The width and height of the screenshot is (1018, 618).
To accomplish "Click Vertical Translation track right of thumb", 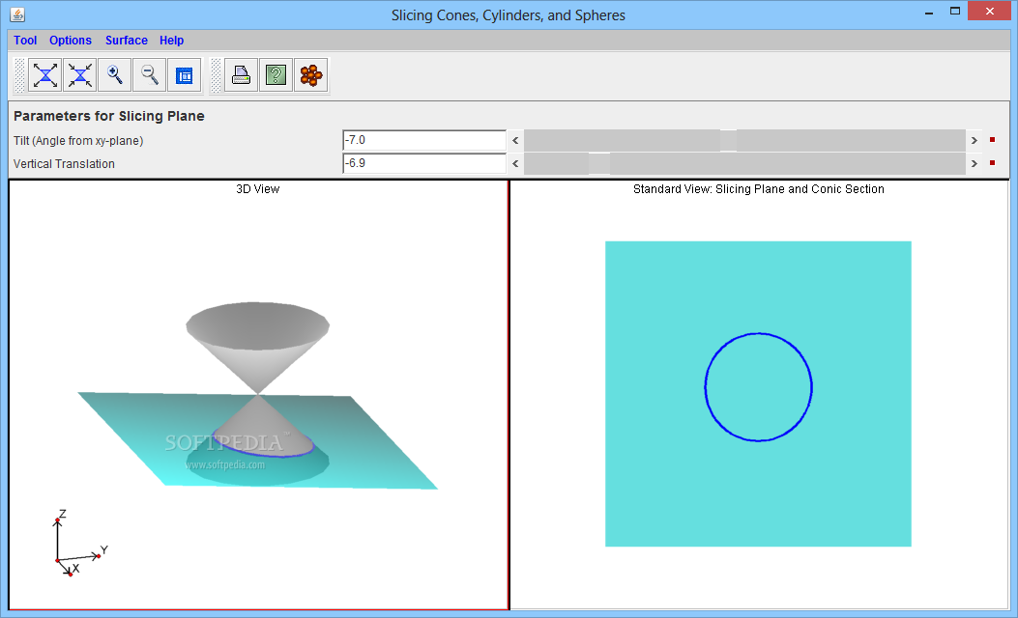I will (x=788, y=163).
